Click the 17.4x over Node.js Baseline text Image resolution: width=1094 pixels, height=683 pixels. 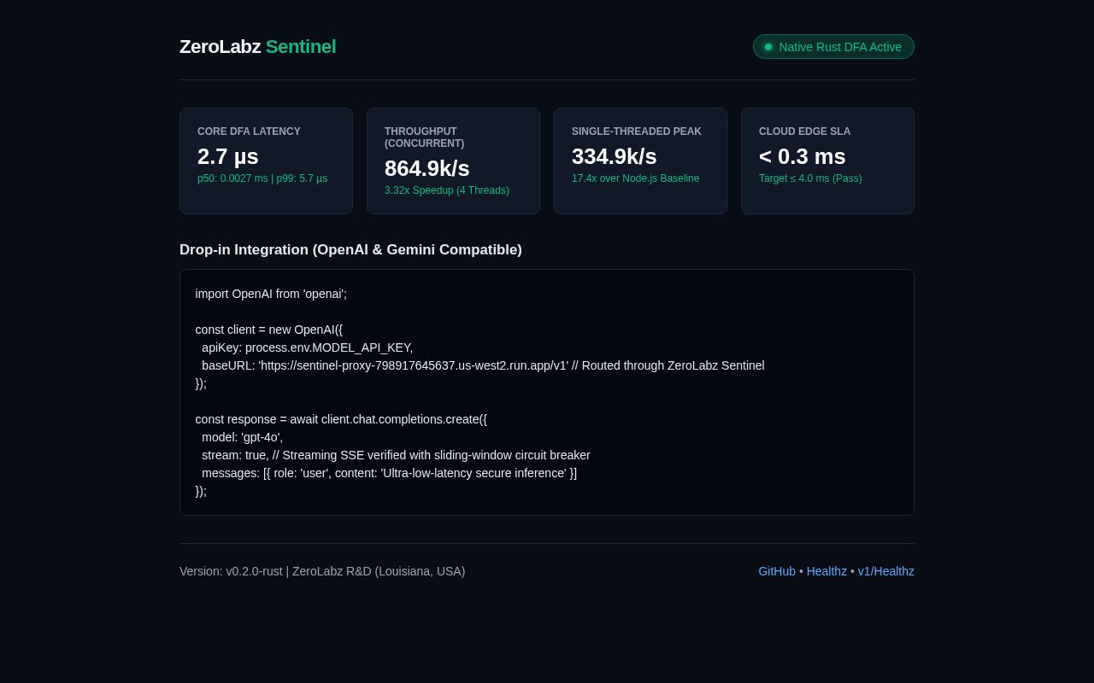click(636, 178)
